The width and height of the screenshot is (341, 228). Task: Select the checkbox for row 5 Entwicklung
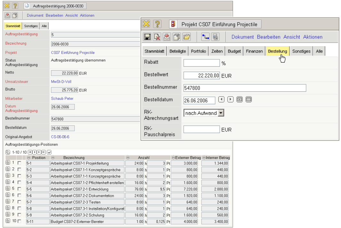[20, 189]
